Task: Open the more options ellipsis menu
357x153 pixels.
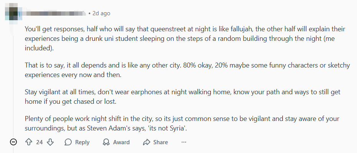Action: click(184, 142)
